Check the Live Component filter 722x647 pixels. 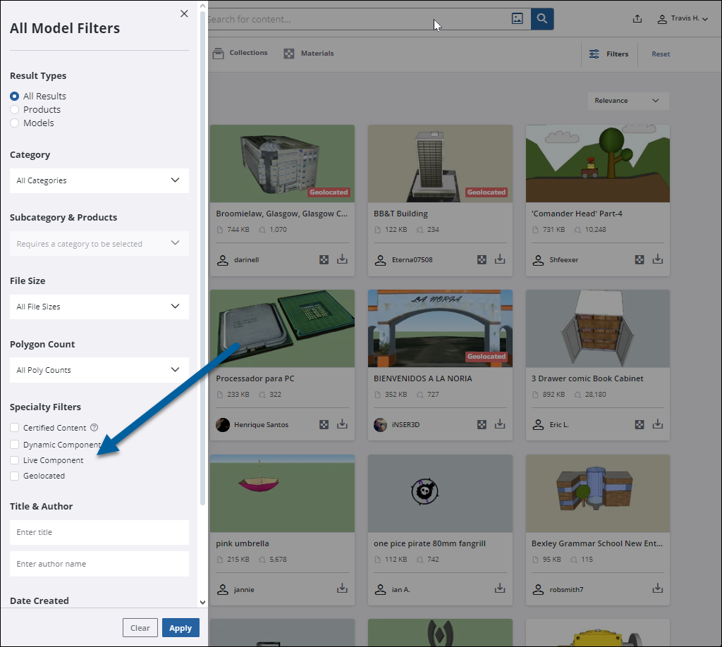(x=14, y=460)
